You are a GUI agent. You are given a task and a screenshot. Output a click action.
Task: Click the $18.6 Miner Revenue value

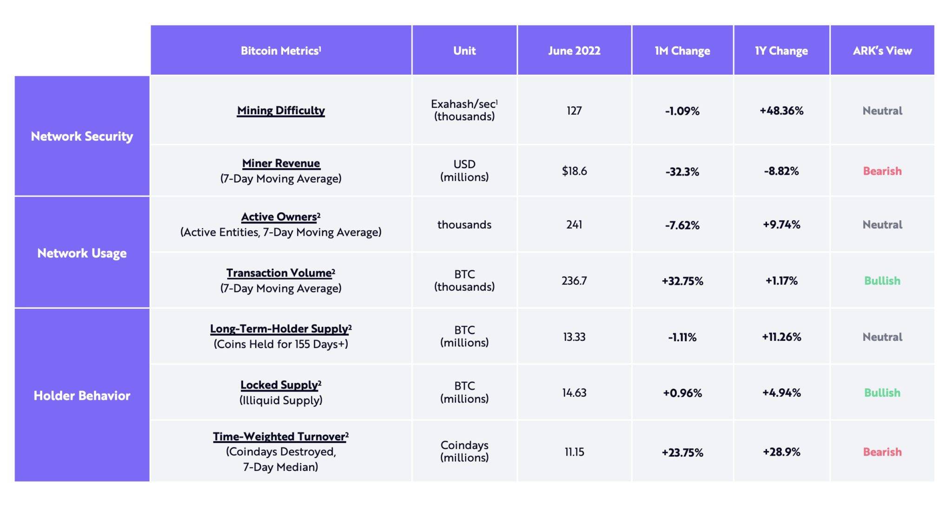pos(574,171)
